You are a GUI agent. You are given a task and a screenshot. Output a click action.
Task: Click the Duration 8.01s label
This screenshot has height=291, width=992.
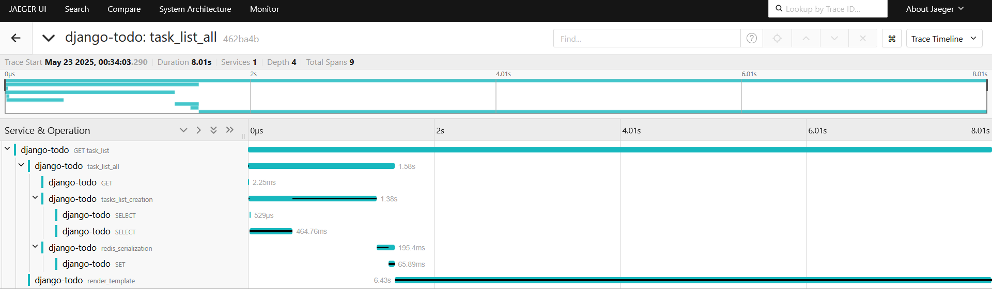point(184,62)
